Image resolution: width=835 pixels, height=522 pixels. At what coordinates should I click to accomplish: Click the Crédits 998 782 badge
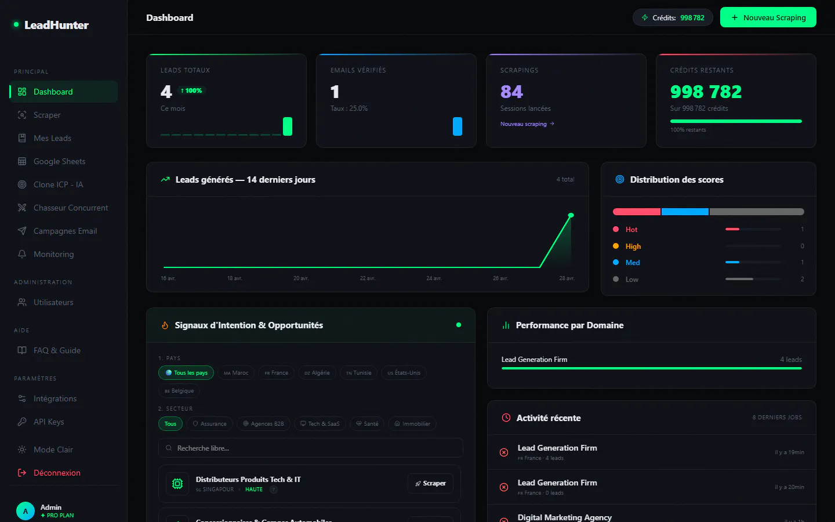coord(673,17)
